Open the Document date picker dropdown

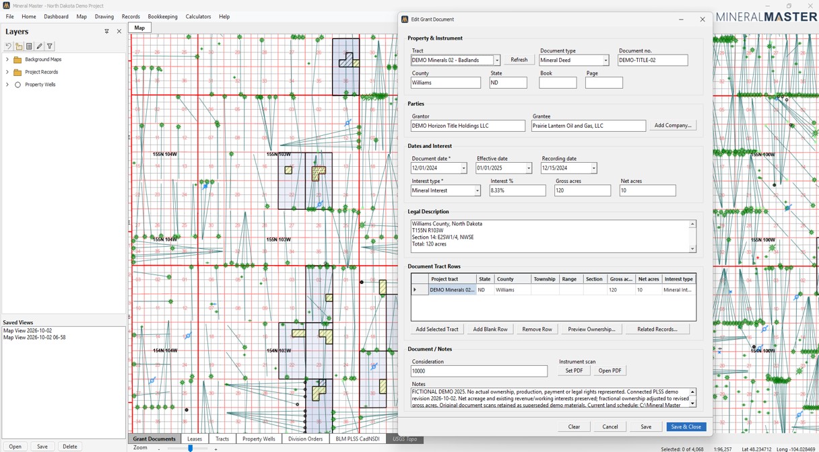[x=463, y=168]
